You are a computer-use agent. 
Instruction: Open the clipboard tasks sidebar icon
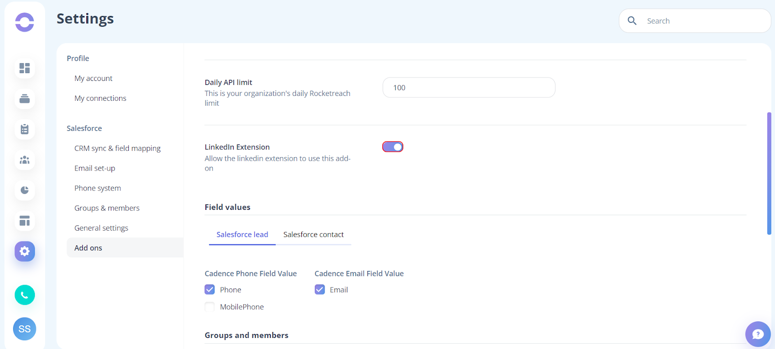[25, 129]
